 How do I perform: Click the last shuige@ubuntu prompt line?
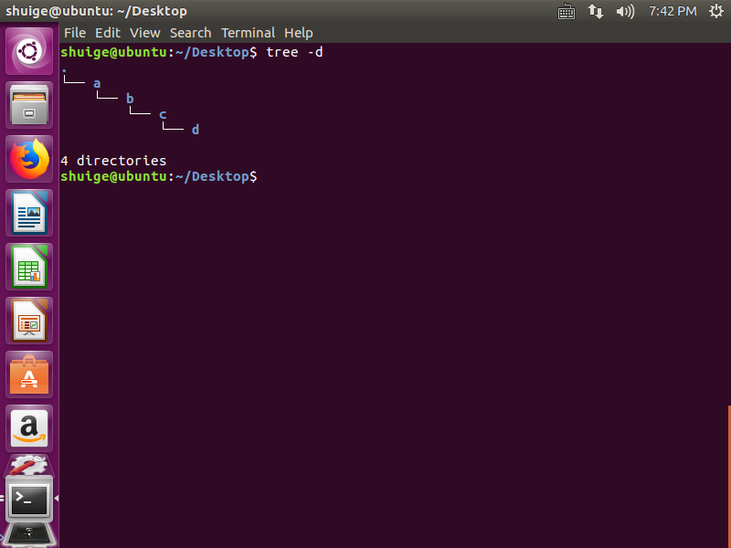(x=158, y=176)
